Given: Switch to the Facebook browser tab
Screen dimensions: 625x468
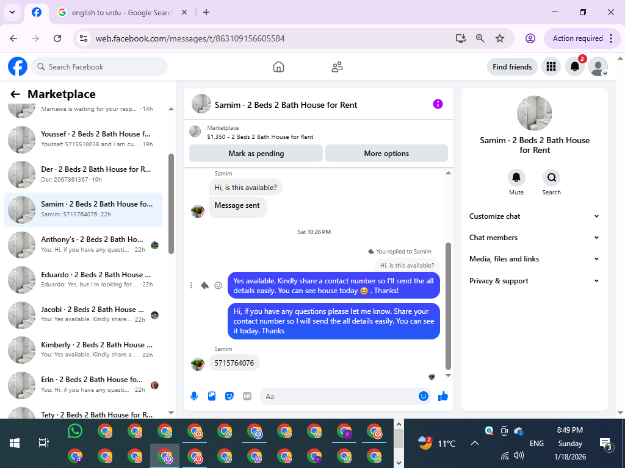Looking at the screenshot, I should (x=37, y=12).
